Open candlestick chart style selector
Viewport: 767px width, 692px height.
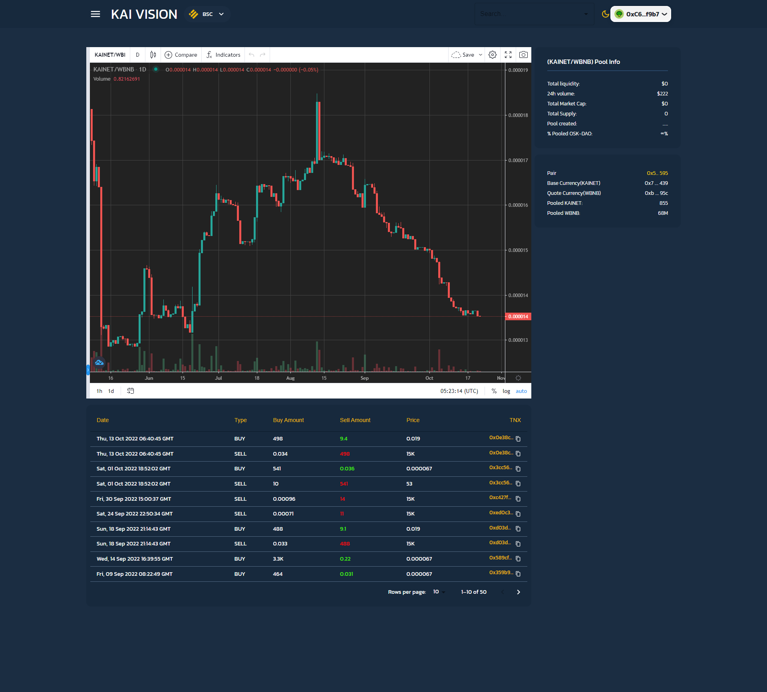click(153, 55)
